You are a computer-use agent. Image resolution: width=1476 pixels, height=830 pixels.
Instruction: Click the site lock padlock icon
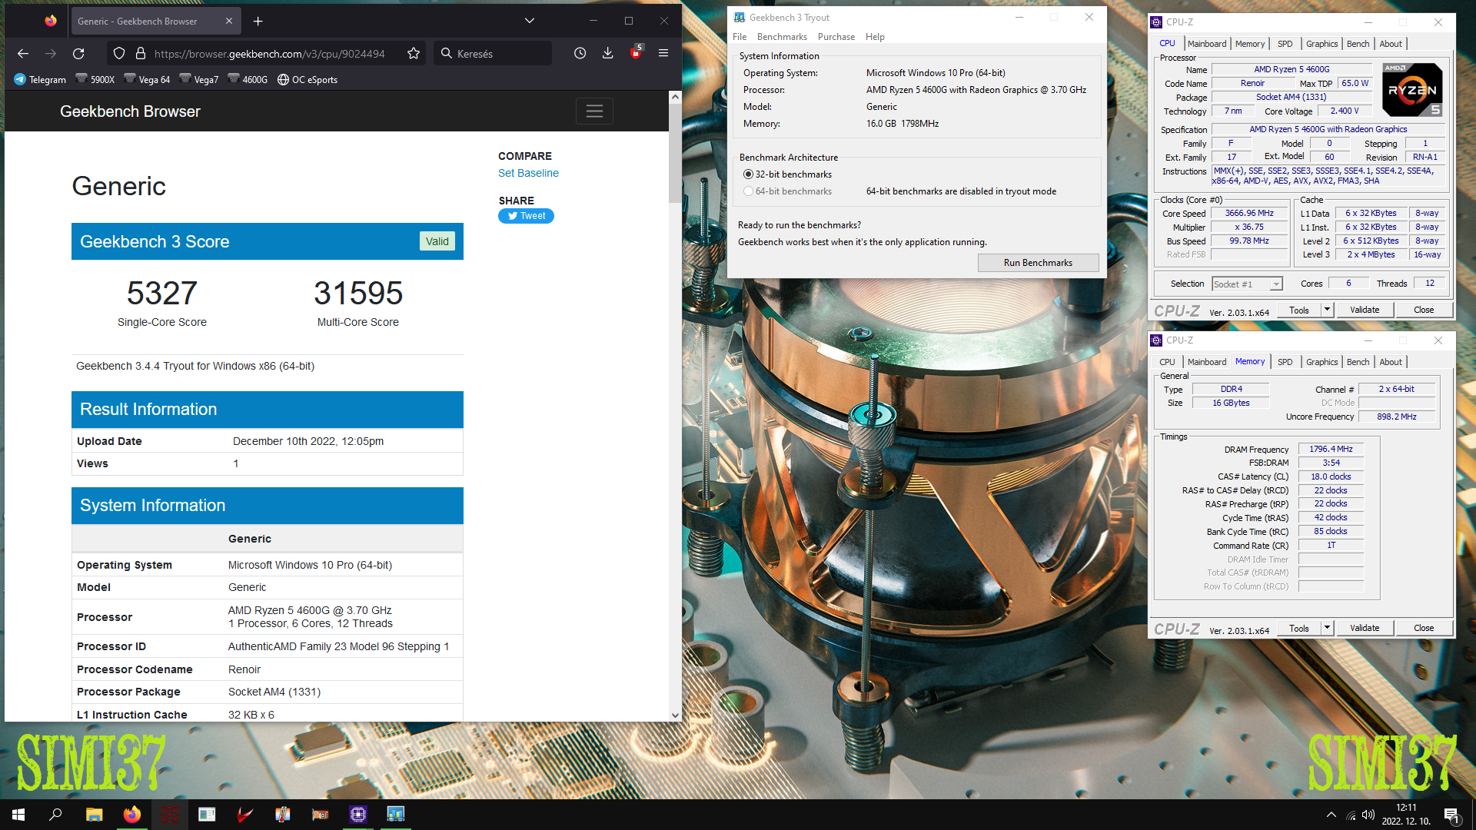coord(141,53)
